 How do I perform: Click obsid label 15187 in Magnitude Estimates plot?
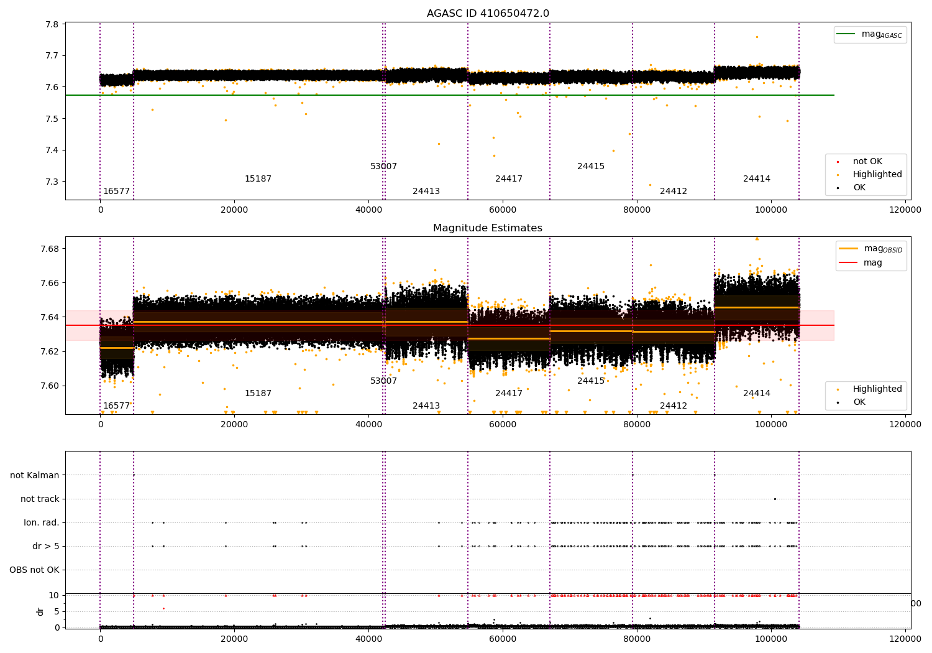pyautogui.click(x=258, y=394)
